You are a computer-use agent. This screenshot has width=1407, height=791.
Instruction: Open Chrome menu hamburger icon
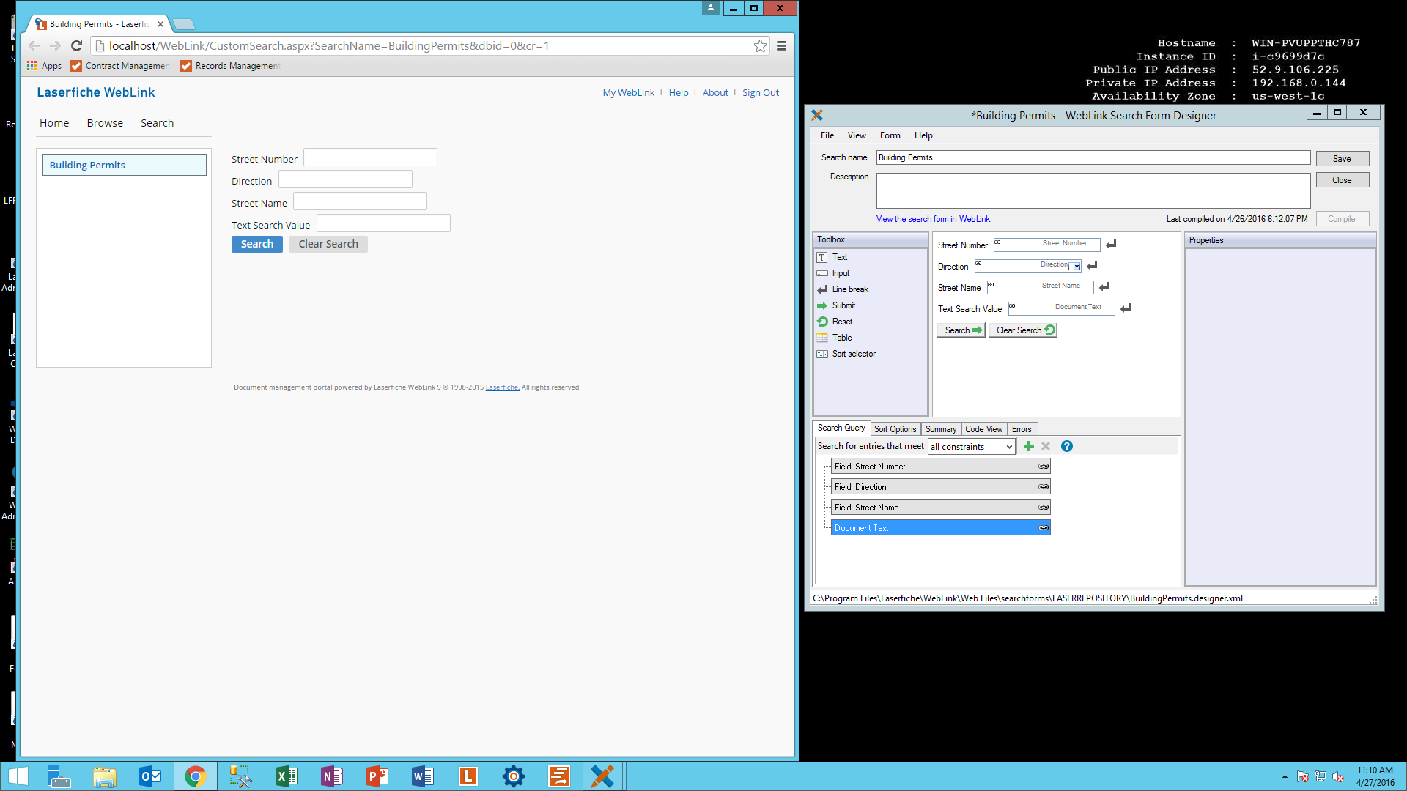coord(781,46)
